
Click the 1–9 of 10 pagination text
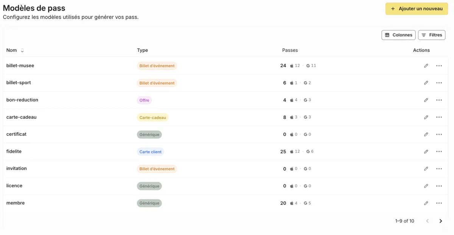(405, 221)
